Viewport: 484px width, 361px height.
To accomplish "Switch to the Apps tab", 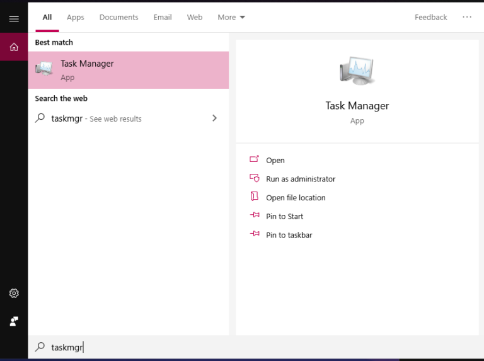I will click(x=75, y=18).
